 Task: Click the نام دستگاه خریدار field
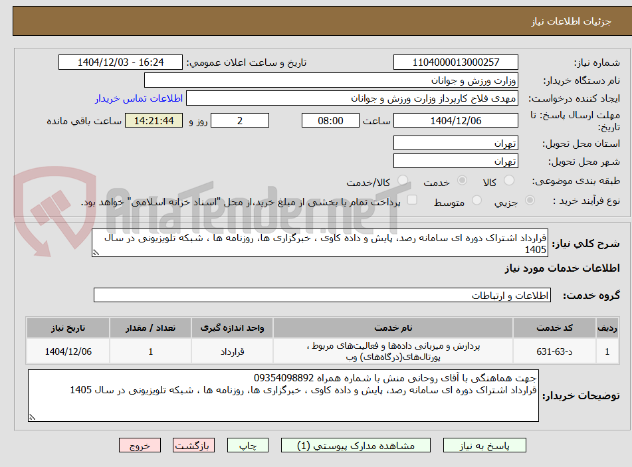[331, 80]
